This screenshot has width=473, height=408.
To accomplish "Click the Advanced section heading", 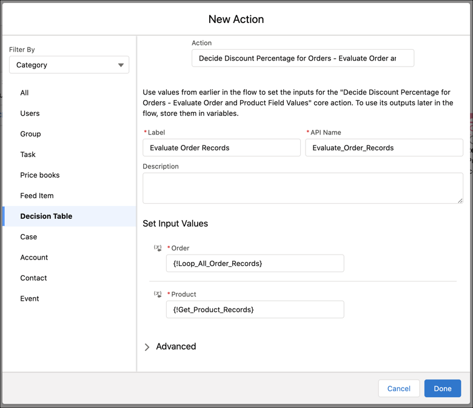I will click(176, 347).
